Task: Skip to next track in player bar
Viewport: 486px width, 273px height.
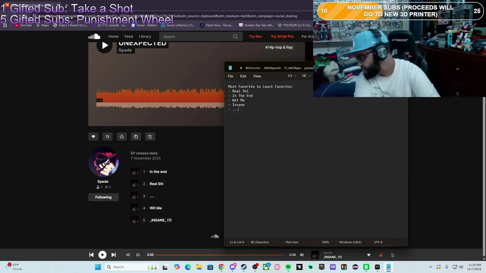Action: pos(114,255)
